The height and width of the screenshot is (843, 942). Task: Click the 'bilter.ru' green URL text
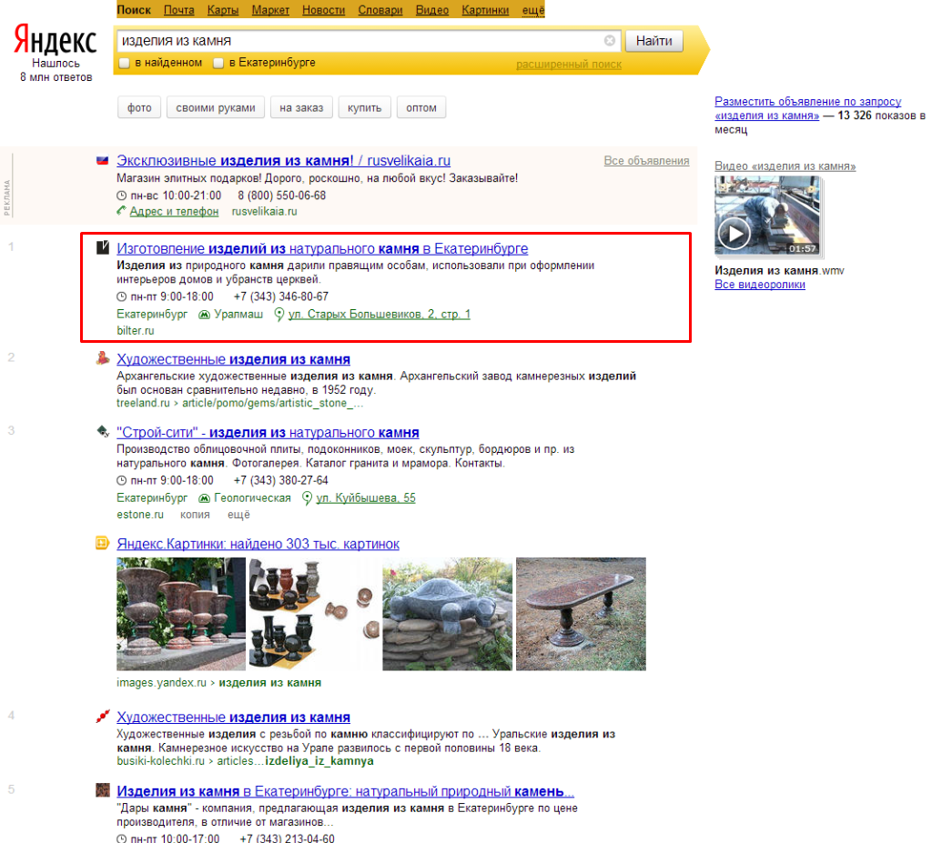[x=136, y=330]
